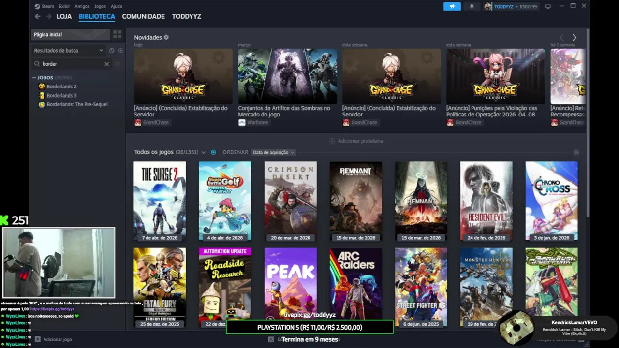Open the Street Fighter 6 cover

(x=421, y=288)
